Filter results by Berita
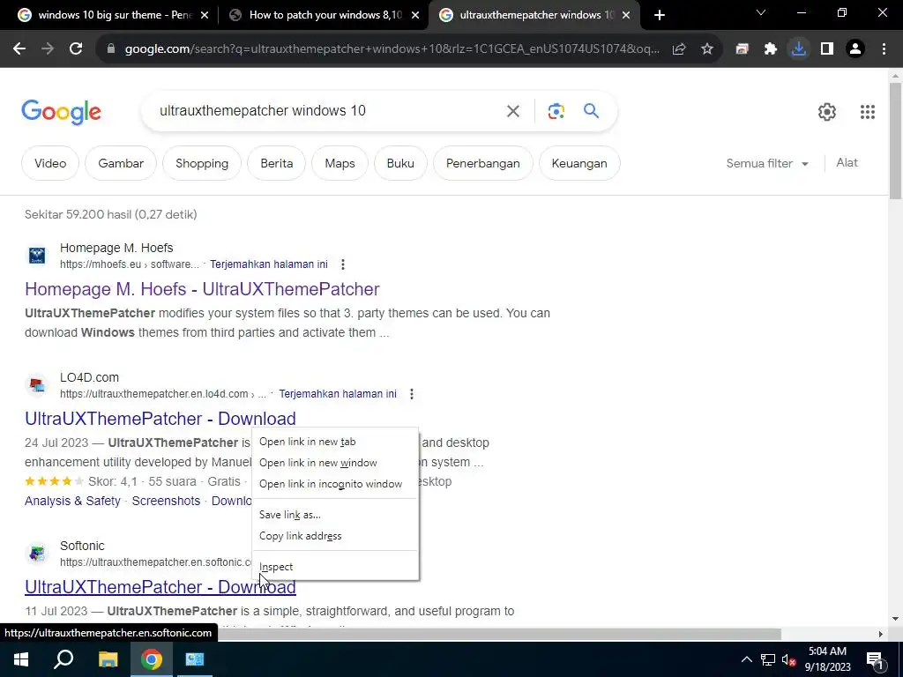The width and height of the screenshot is (903, 677). pyautogui.click(x=276, y=163)
